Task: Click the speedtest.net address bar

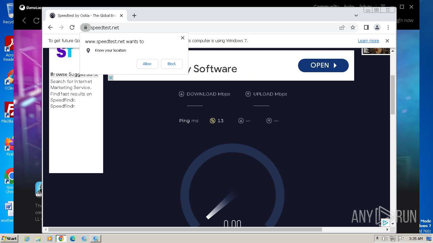Action: [213, 27]
